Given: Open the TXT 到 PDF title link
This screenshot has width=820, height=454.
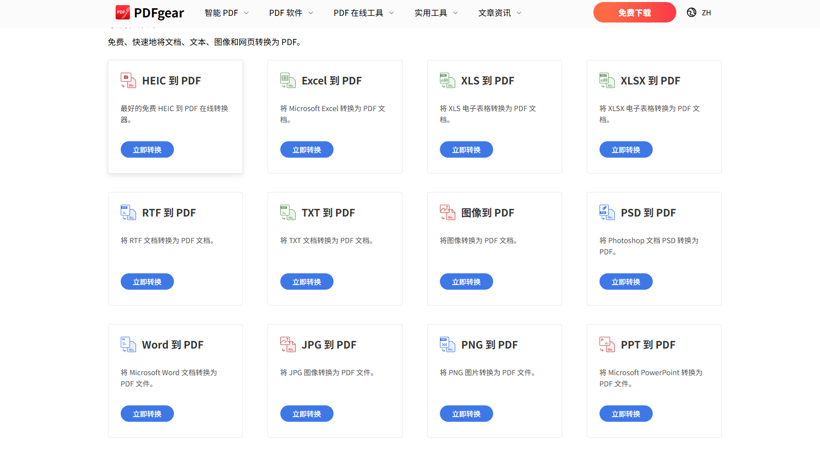Looking at the screenshot, I should coord(328,213).
